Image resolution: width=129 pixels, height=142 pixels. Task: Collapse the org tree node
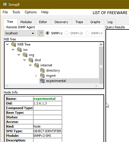[x=19, y=55]
